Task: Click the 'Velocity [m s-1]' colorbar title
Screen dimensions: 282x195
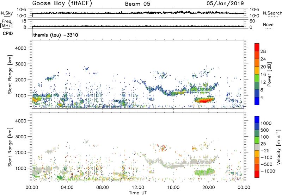Action: (278, 147)
